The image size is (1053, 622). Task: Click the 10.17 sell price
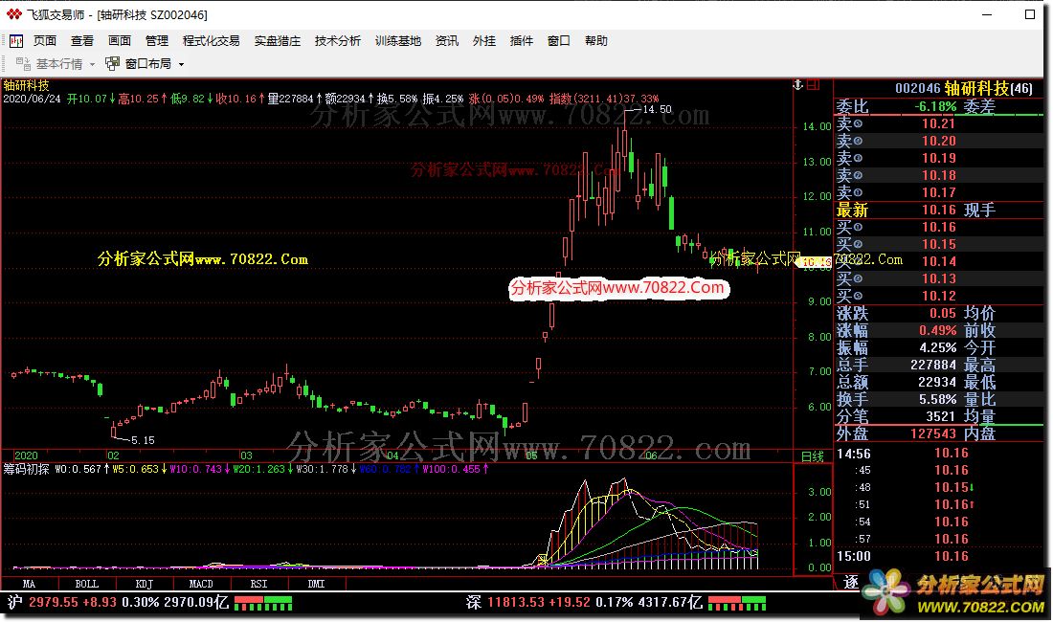938,192
